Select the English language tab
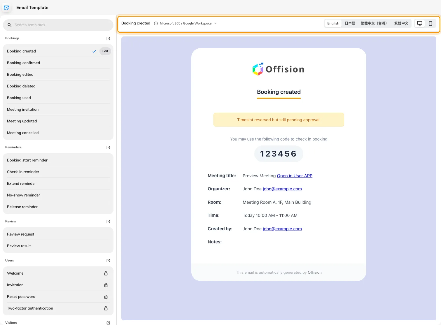 [x=333, y=23]
